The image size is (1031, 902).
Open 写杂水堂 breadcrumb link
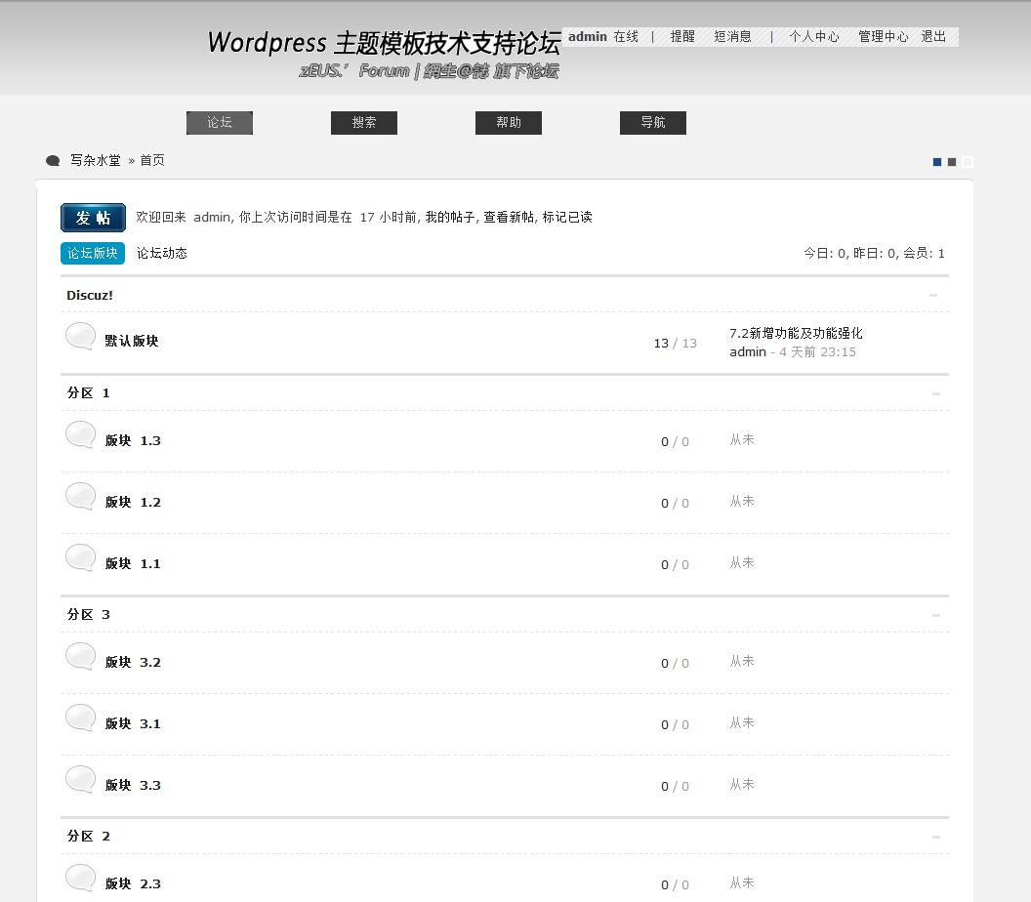(x=96, y=160)
